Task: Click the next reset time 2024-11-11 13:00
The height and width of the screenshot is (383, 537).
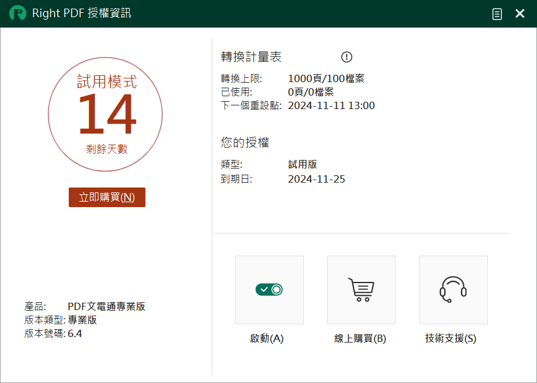Action: tap(331, 105)
